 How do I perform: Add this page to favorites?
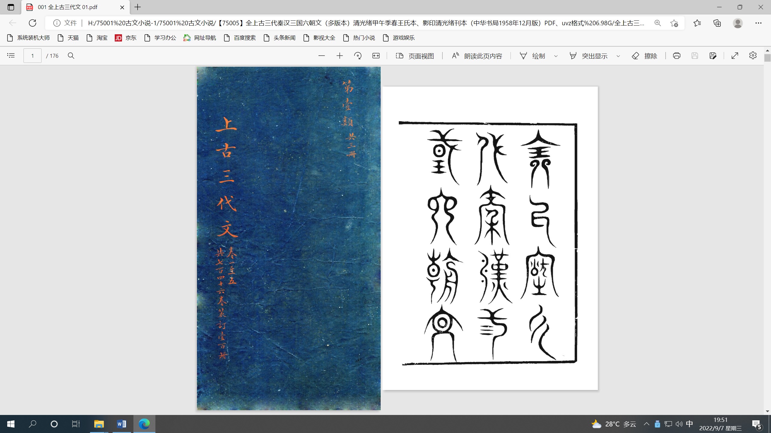[674, 23]
